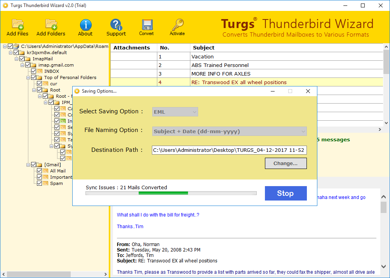Collapse the [Gmail] tree node

click(28, 165)
